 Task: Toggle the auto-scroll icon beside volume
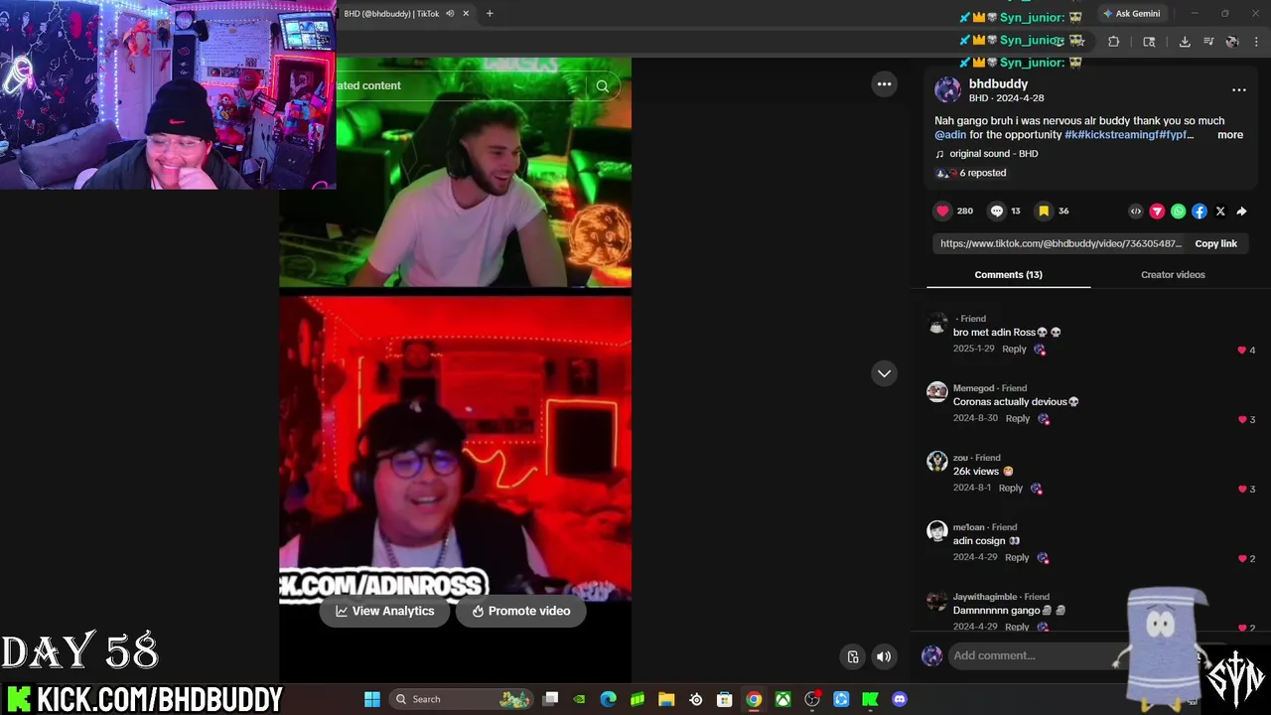pyautogui.click(x=852, y=656)
